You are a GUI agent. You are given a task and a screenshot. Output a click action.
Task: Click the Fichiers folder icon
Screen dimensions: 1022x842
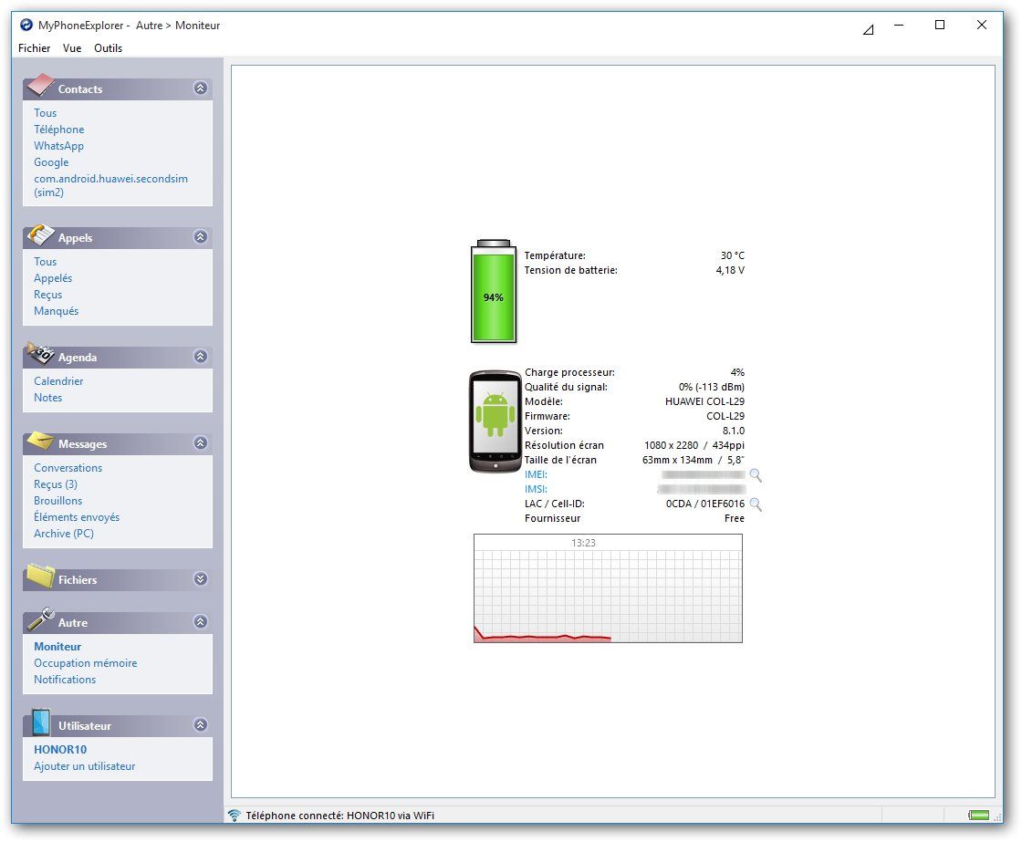(x=41, y=577)
